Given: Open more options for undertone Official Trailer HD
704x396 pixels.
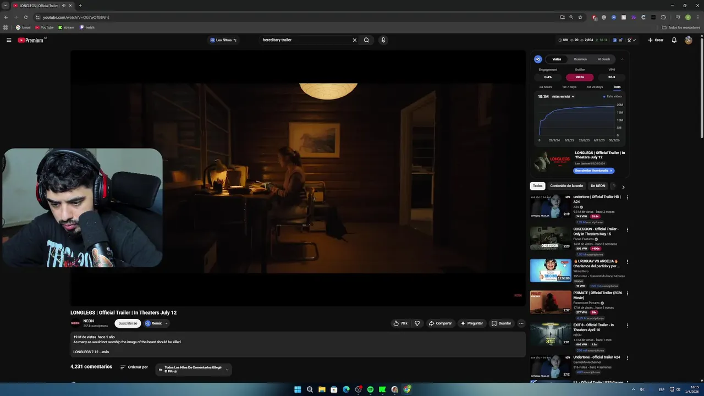Looking at the screenshot, I should click(x=627, y=197).
